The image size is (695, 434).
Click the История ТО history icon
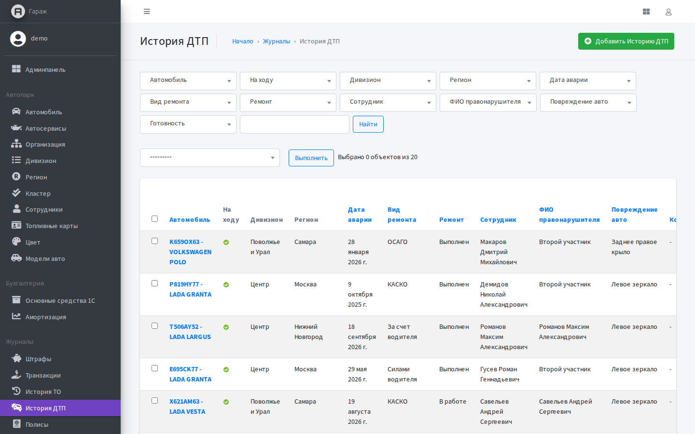tap(16, 391)
